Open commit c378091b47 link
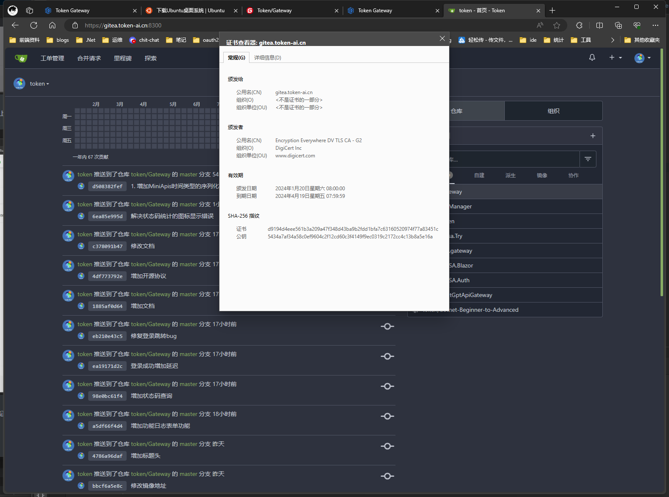Viewport: 669px width, 497px height. [x=107, y=246]
